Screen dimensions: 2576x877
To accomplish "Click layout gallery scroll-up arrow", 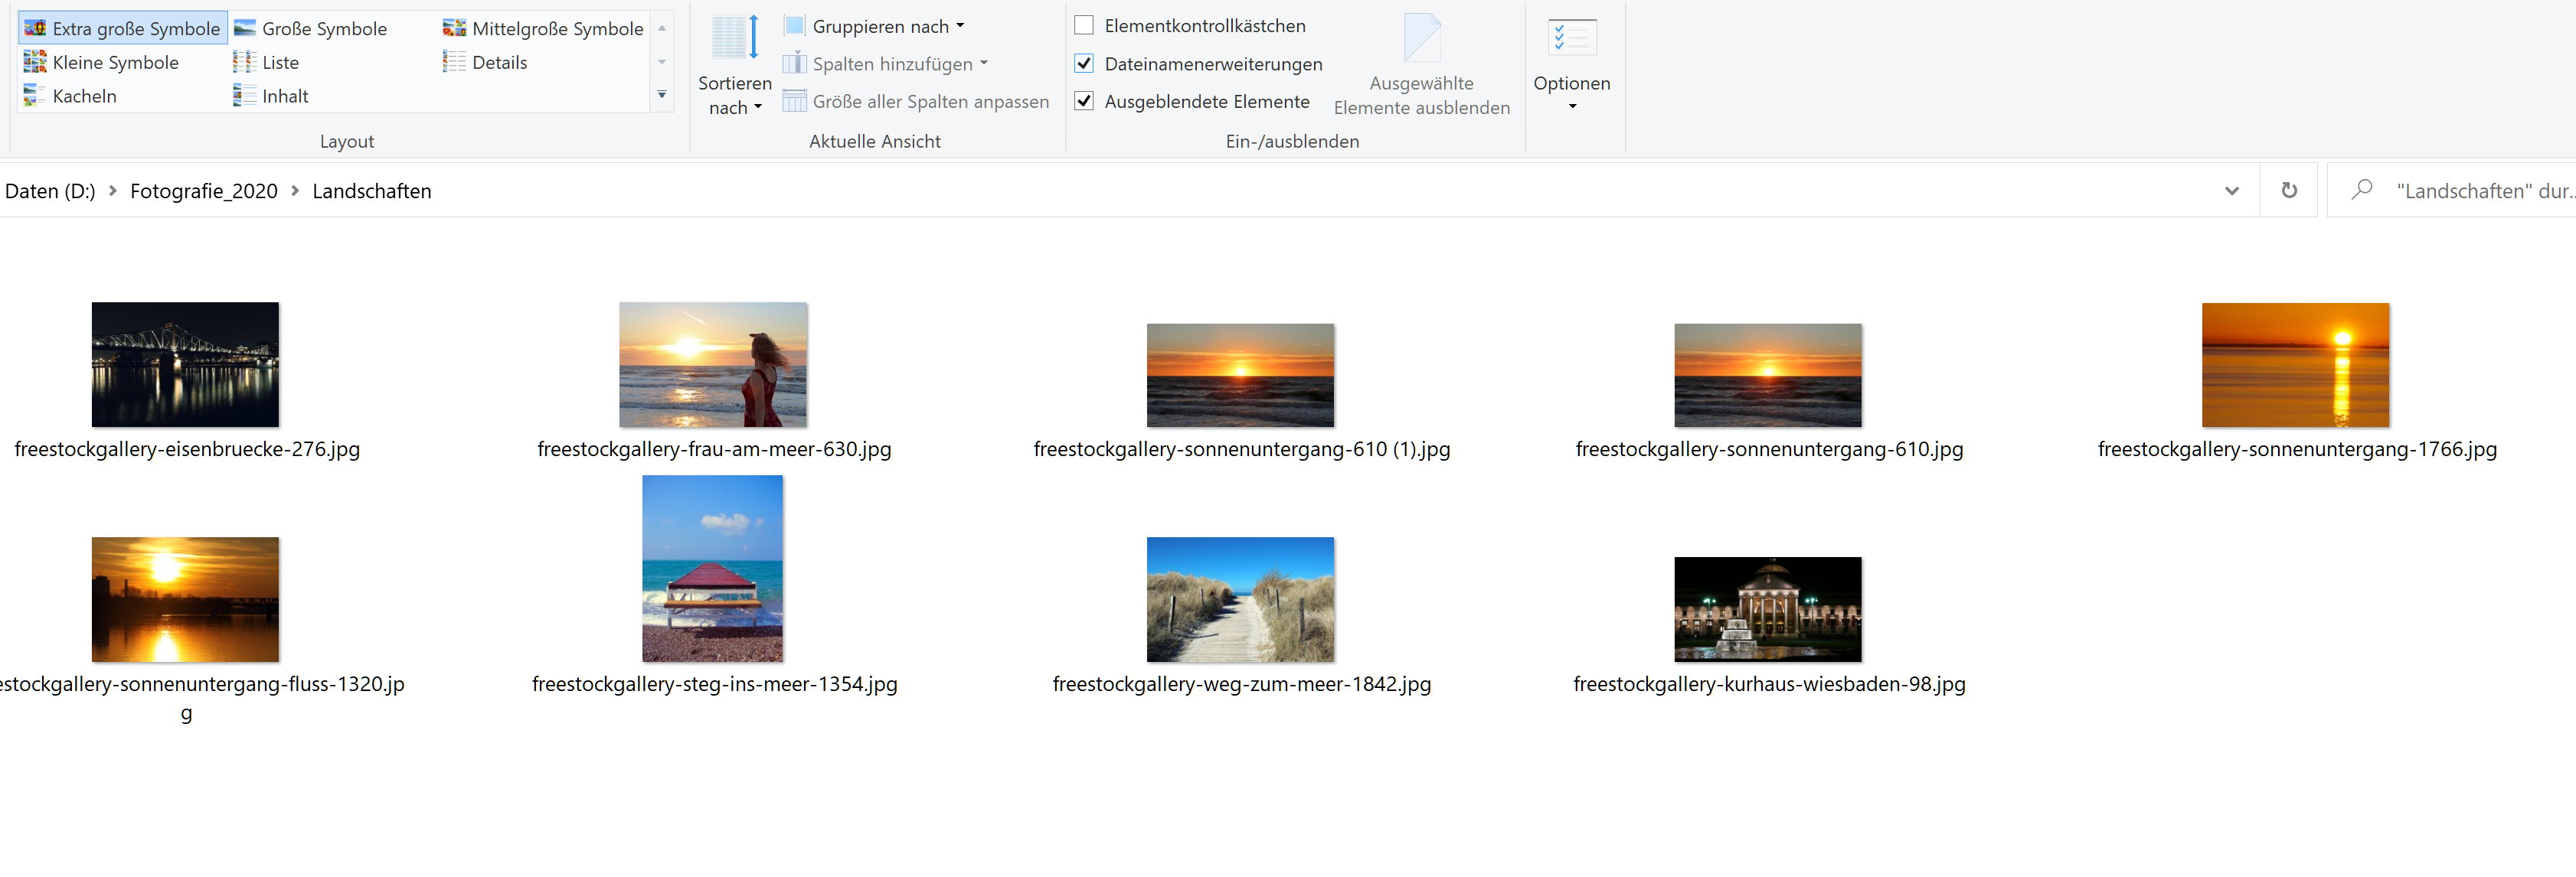I will point(662,28).
